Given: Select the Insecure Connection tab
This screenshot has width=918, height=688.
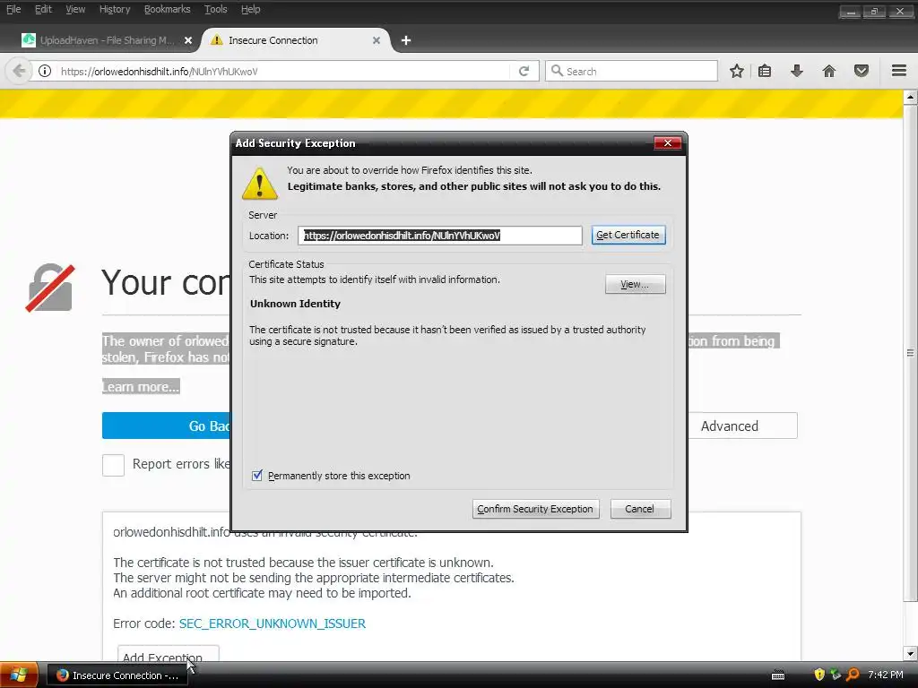Looking at the screenshot, I should pyautogui.click(x=296, y=40).
